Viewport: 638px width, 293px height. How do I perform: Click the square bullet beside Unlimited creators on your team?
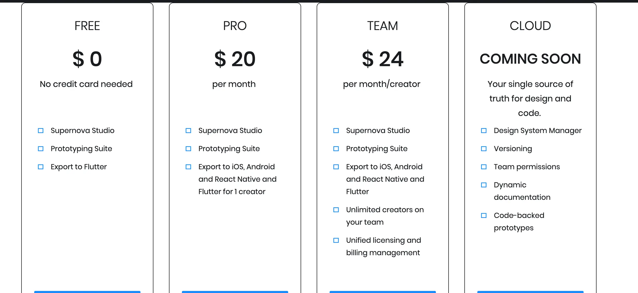(336, 210)
